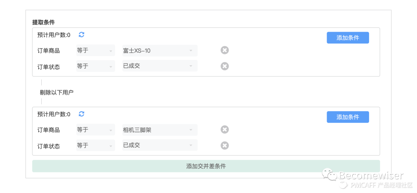Open the 富士XS-10 product dropdown
The width and height of the screenshot is (417, 193).
160,51
